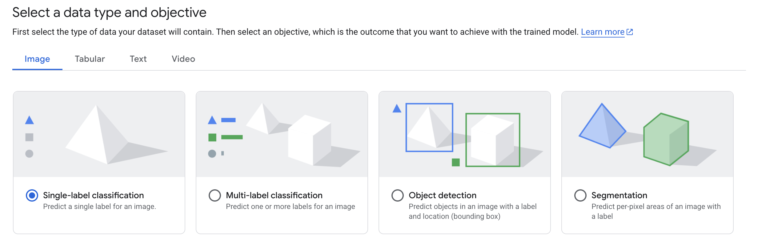This screenshot has width=762, height=244.
Task: Switch to the Video tab
Action: tap(183, 59)
